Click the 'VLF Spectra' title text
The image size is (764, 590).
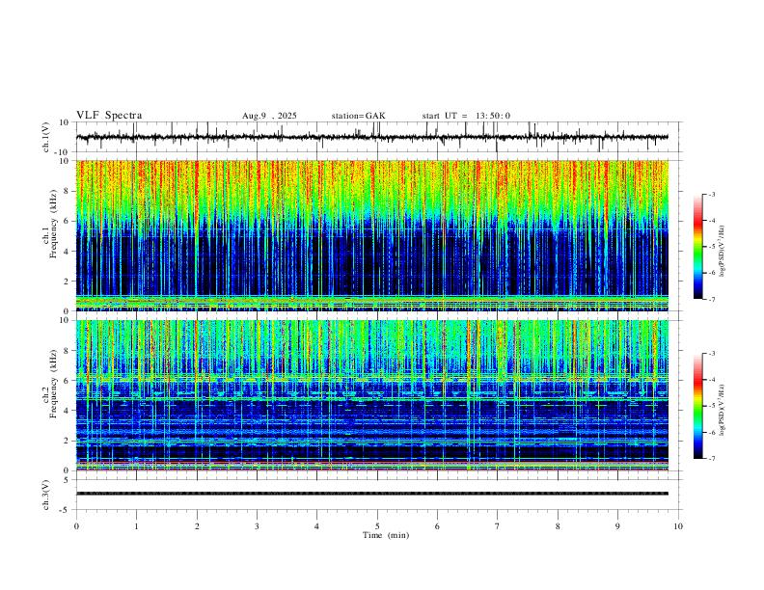pyautogui.click(x=109, y=116)
